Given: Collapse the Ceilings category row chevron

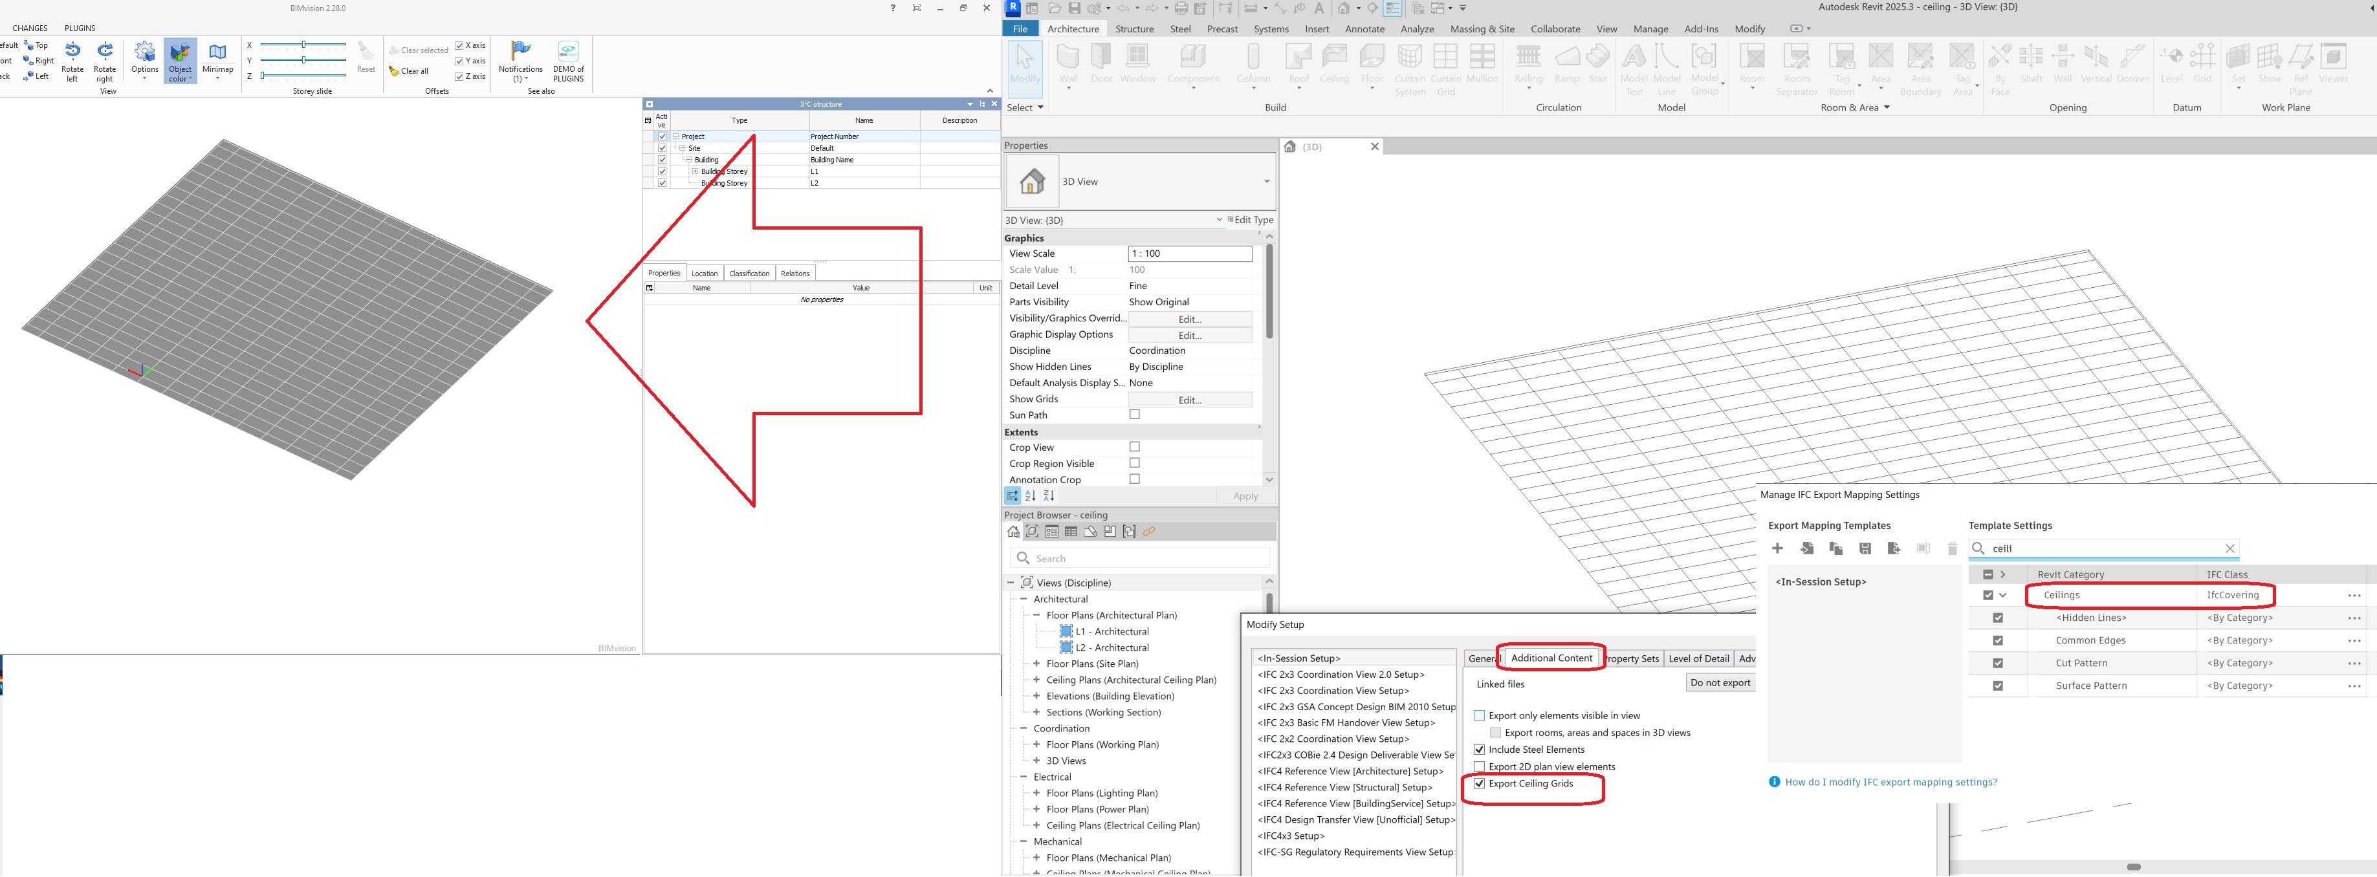Looking at the screenshot, I should tap(2002, 596).
